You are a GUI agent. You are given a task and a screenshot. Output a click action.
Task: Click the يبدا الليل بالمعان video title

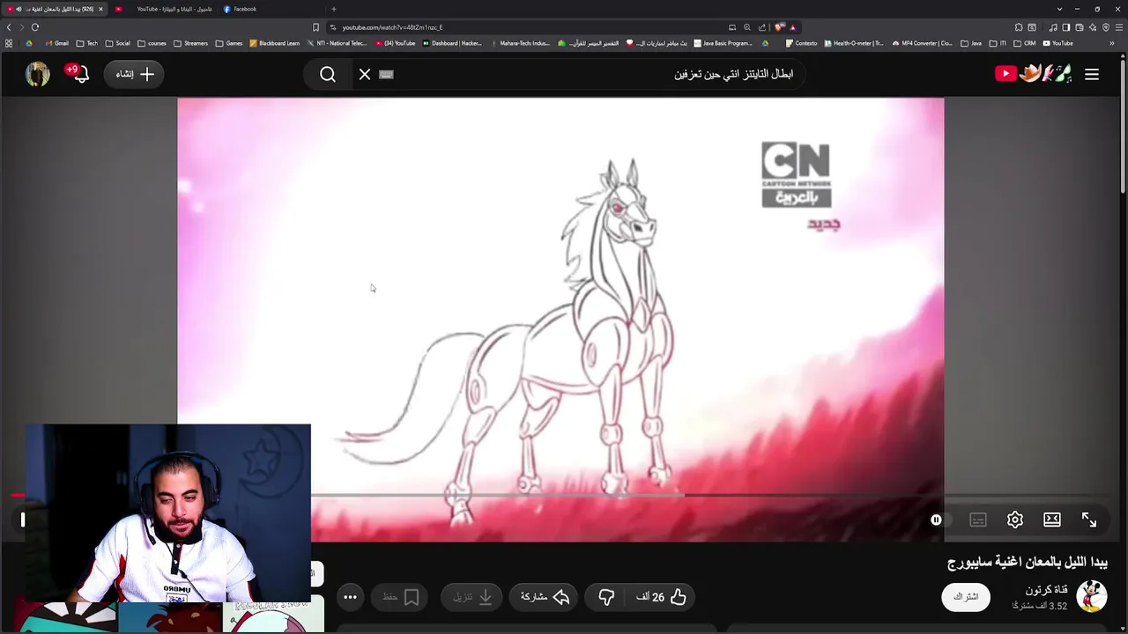(x=1028, y=562)
